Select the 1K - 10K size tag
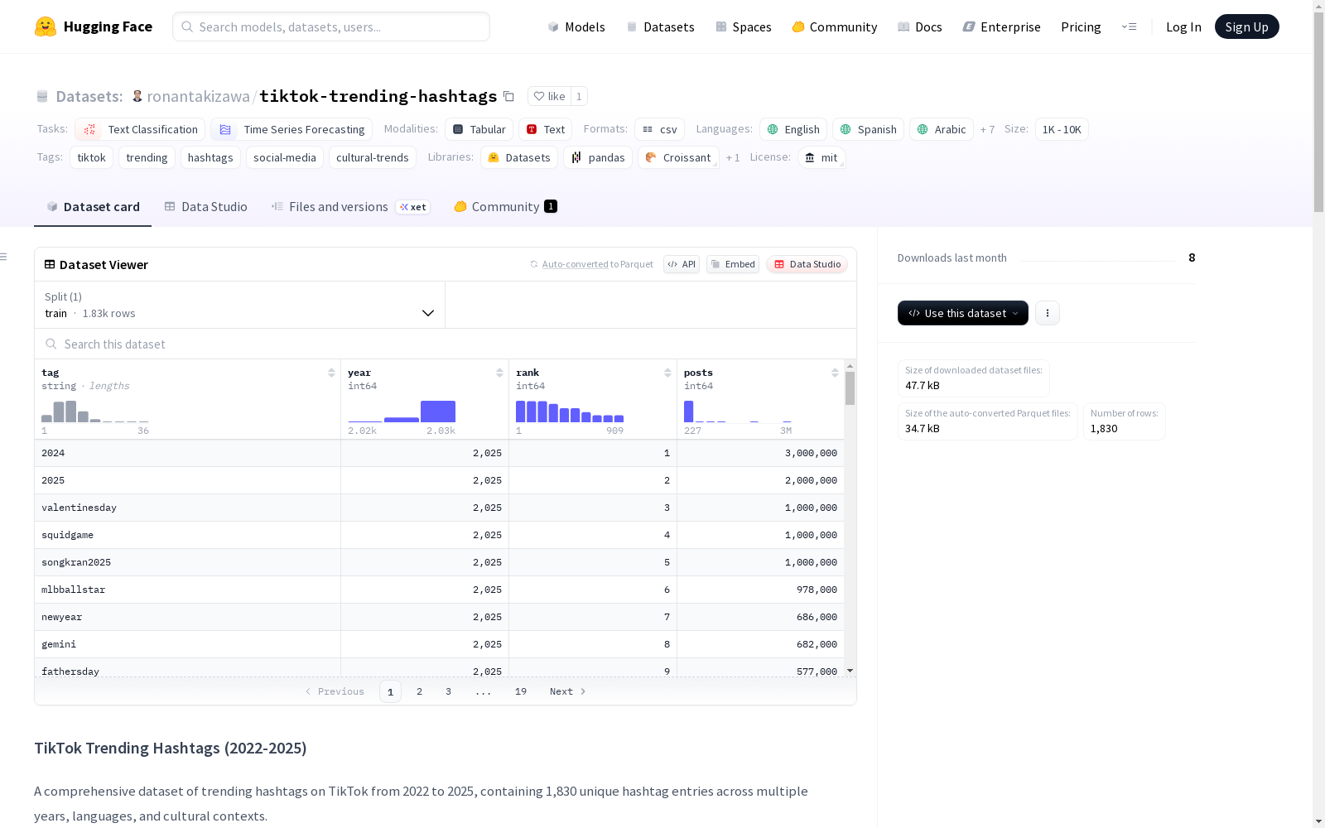 (1062, 129)
